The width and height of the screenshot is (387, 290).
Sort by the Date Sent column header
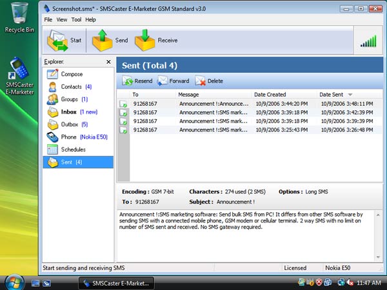pyautogui.click(x=334, y=95)
